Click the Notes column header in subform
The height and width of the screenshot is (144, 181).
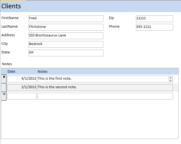pos(43,71)
